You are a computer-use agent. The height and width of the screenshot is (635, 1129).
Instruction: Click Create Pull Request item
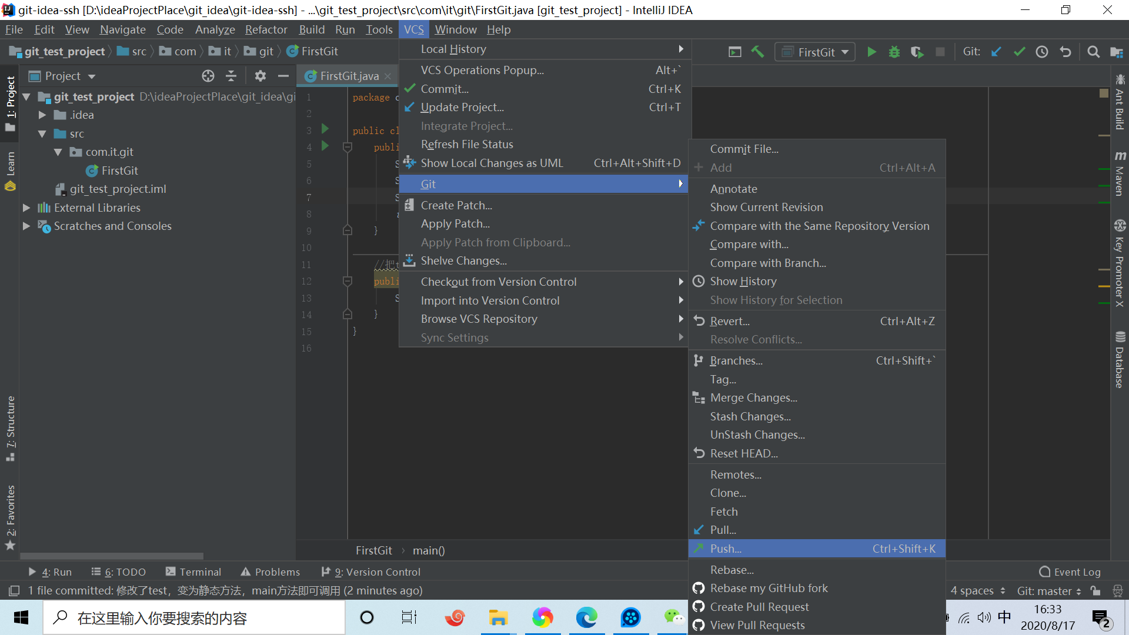pyautogui.click(x=817, y=607)
